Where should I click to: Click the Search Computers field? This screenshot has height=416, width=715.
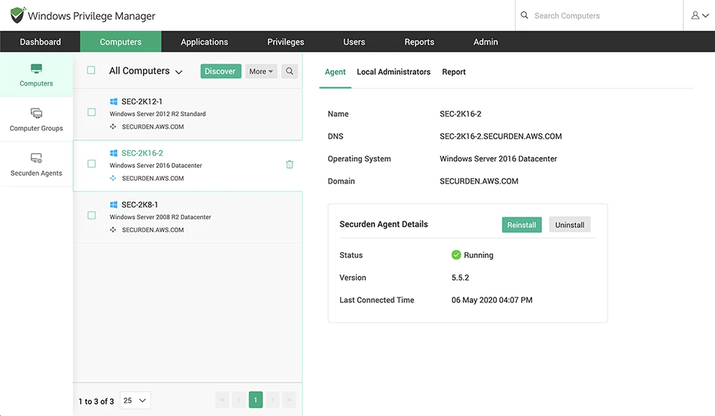pos(599,16)
